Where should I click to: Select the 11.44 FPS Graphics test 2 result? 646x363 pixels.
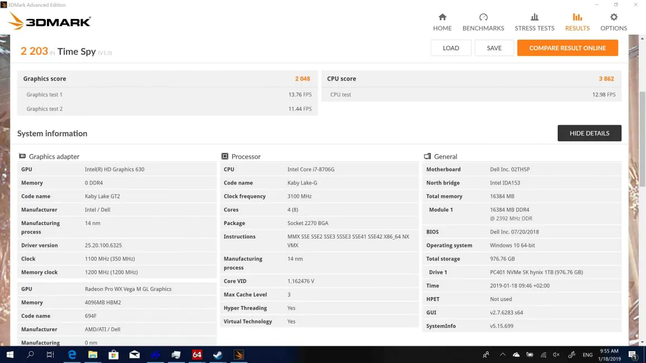pyautogui.click(x=300, y=109)
